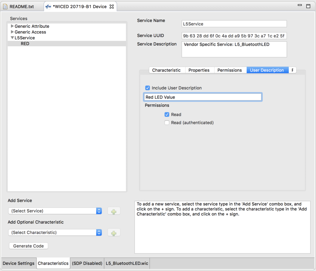Screen dimensions: 316x271
Task: Click the help text box about adding services
Action: point(222,227)
